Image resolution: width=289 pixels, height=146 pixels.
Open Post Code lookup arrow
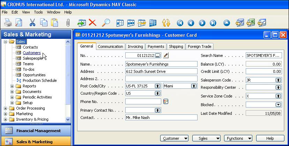tap(157, 86)
